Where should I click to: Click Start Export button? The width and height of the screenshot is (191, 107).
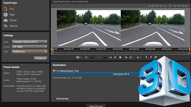coord(96,106)
